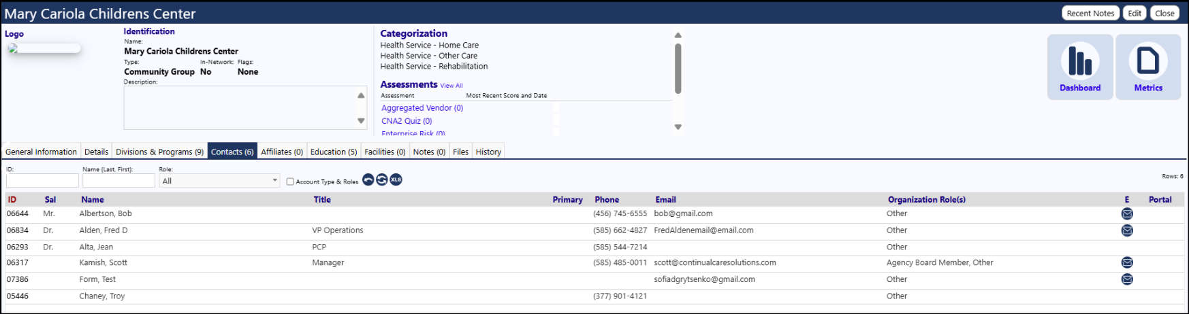Select contact row Alden, Fred D
Viewport: 1189px width, 314px height.
594,230
